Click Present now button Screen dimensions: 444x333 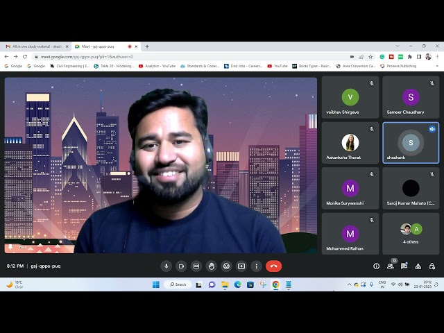(x=241, y=266)
